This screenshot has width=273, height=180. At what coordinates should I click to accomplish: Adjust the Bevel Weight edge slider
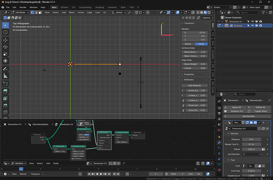click(195, 64)
